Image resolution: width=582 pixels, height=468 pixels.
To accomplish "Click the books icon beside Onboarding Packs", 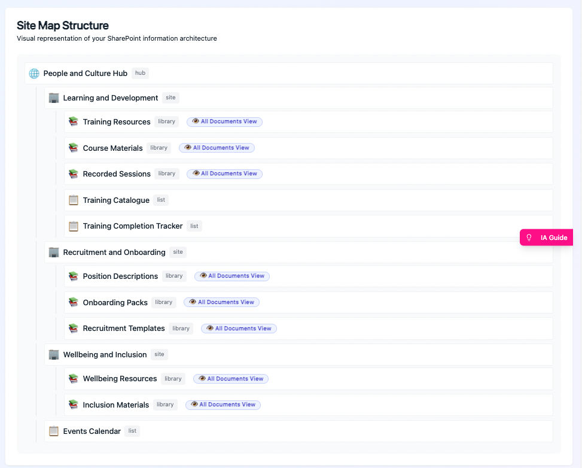I will click(x=73, y=302).
